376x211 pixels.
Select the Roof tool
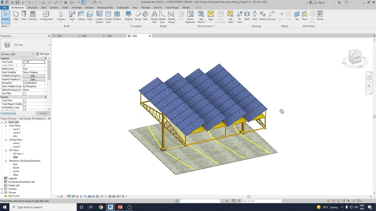pos(72,16)
